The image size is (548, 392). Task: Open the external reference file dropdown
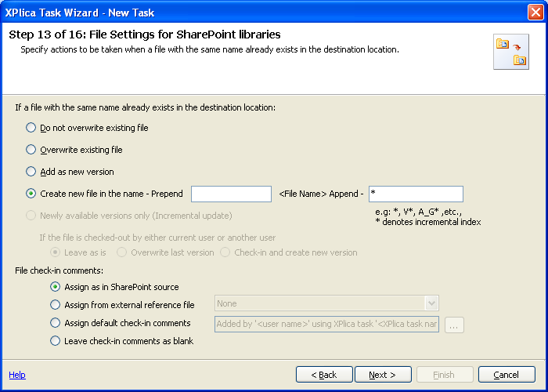431,303
